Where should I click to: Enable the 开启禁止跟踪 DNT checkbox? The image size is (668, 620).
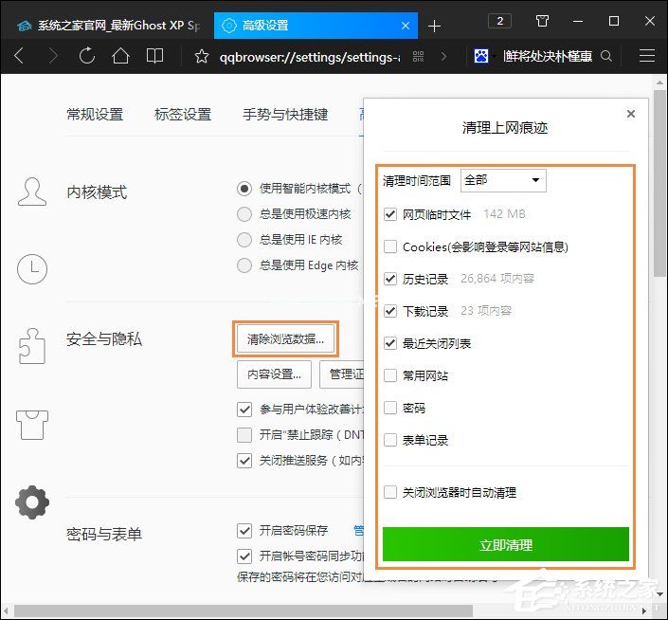244,435
